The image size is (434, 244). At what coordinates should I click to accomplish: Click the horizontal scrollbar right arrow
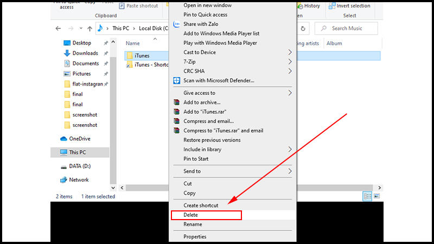pyautogui.click(x=379, y=188)
